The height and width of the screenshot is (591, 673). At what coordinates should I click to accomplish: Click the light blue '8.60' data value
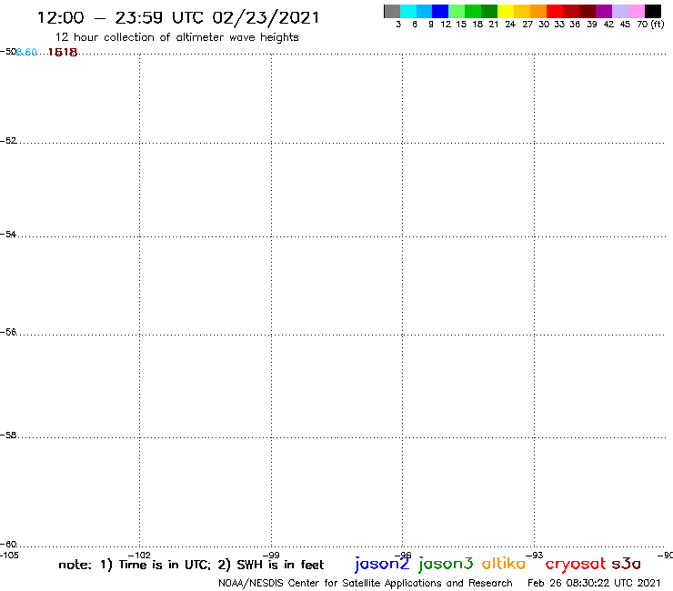click(26, 53)
